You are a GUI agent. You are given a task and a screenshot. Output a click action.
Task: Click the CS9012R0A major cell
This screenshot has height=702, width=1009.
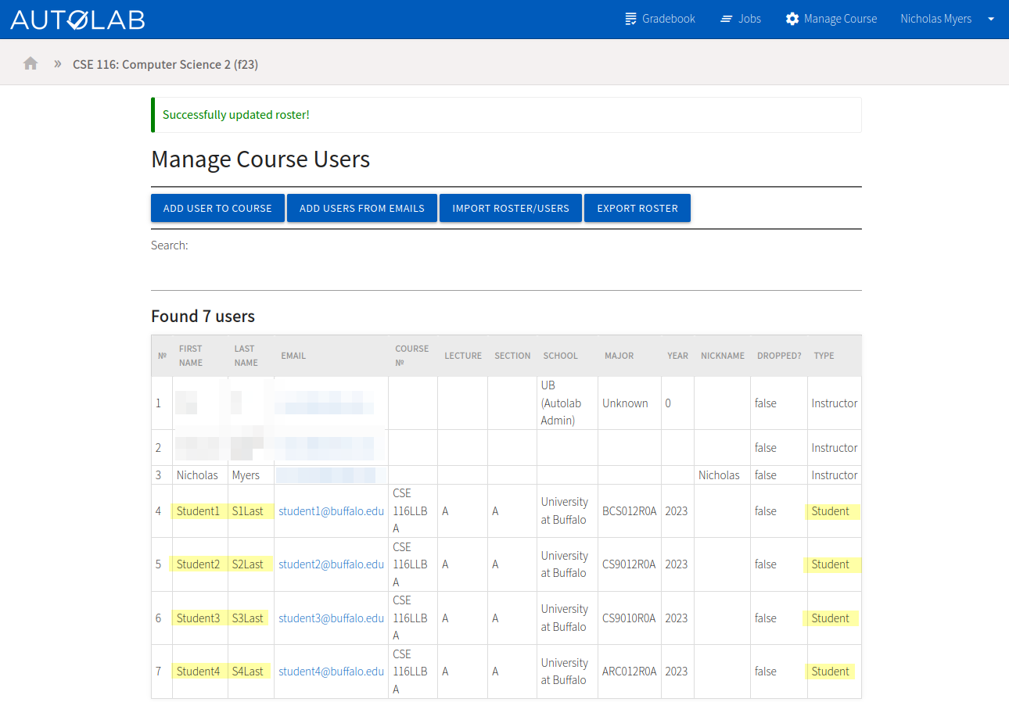click(630, 564)
